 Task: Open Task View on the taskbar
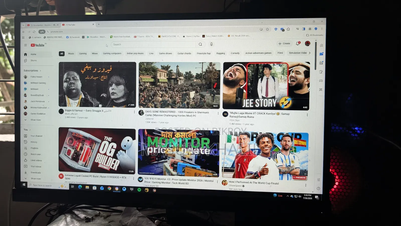coord(73,187)
